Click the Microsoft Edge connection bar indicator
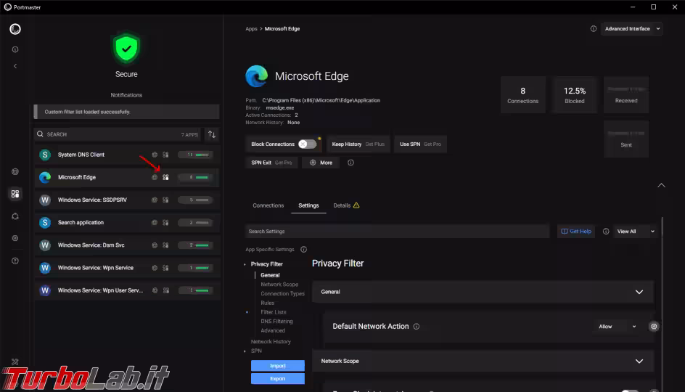Viewport: 685px width, 392px height. pos(195,177)
